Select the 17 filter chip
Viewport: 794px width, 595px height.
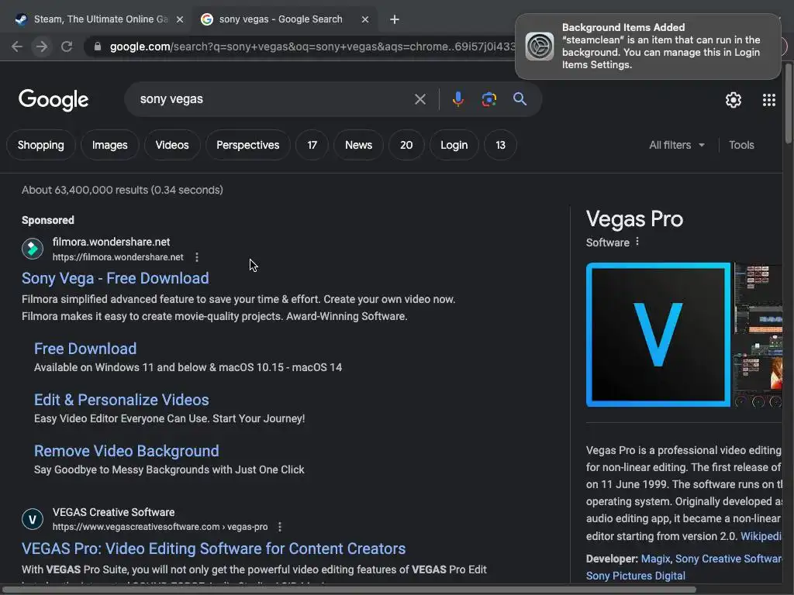(312, 145)
